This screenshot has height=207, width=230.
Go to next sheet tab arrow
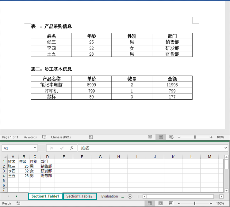coord(17,196)
